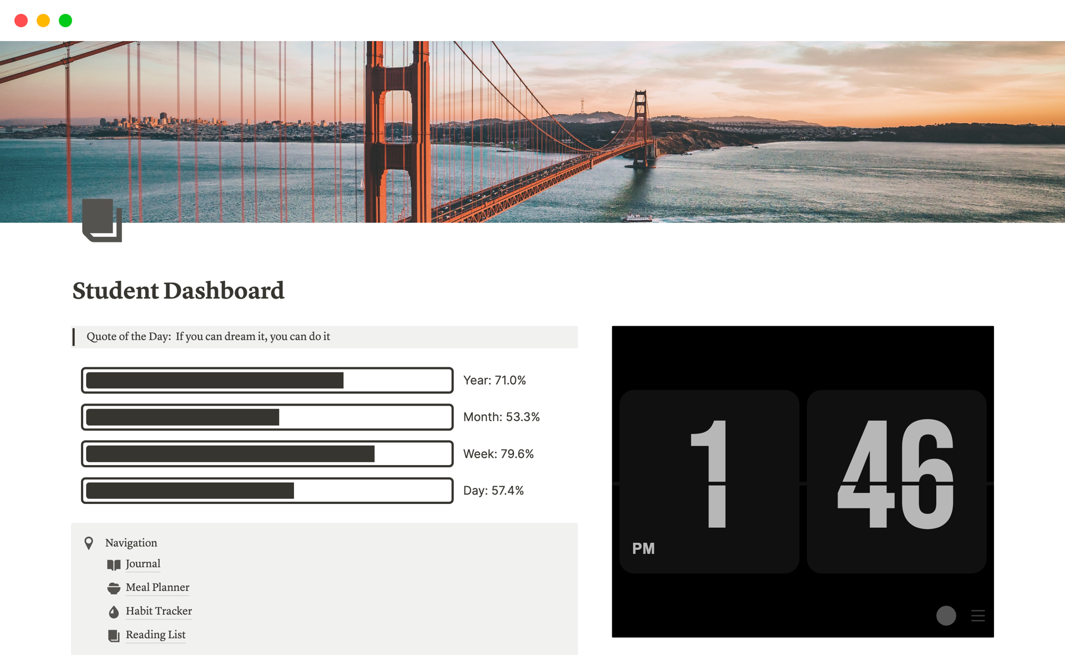Click the Quote of the Day text field

click(323, 336)
